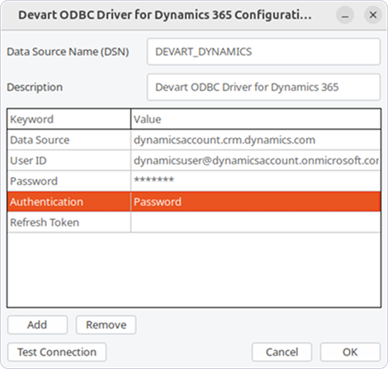The height and width of the screenshot is (369, 388).
Task: Select the Authentication keyword cell
Action: click(x=69, y=201)
